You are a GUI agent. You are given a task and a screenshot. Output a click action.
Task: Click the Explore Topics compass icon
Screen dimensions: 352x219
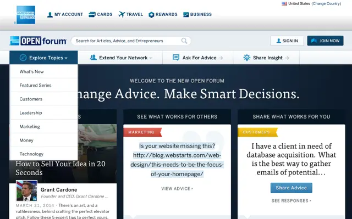tap(23, 58)
